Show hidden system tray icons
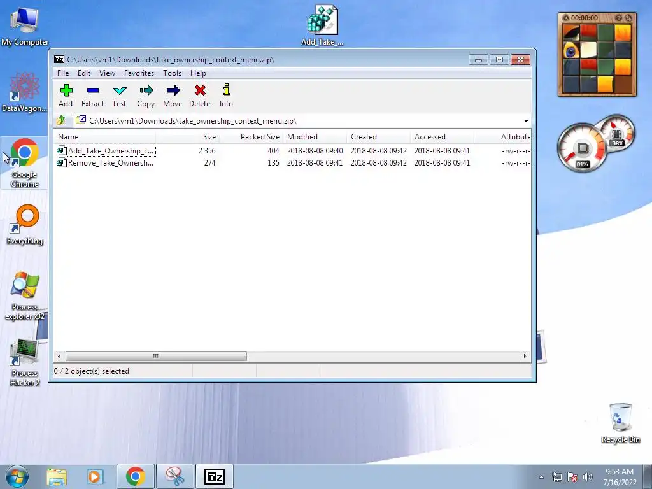This screenshot has width=652, height=489. [x=541, y=477]
